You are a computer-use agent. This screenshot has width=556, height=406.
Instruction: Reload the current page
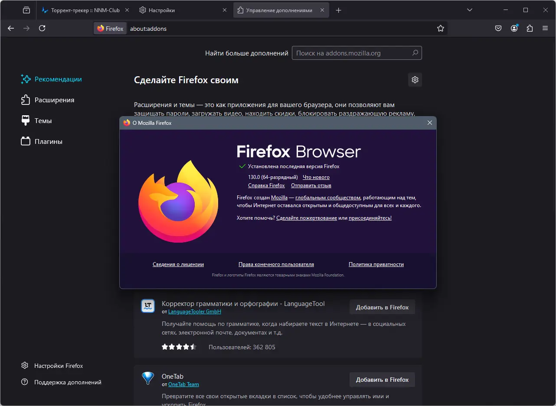[x=42, y=28]
